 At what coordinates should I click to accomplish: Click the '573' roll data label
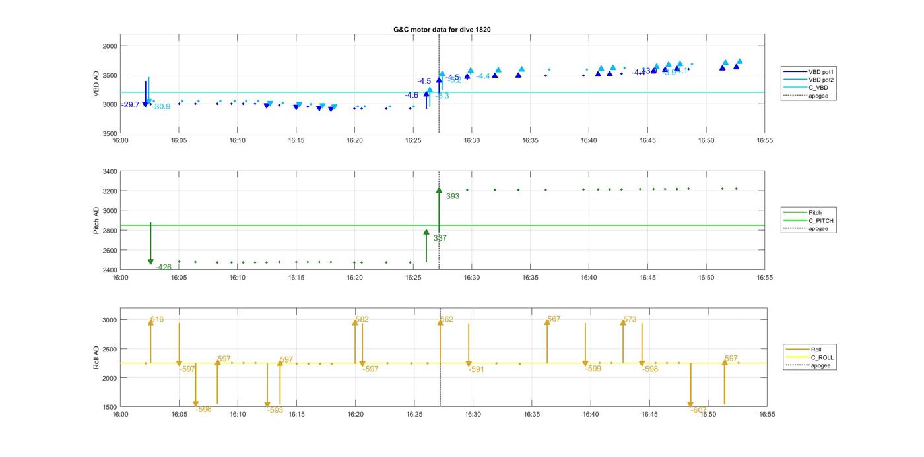(x=630, y=320)
